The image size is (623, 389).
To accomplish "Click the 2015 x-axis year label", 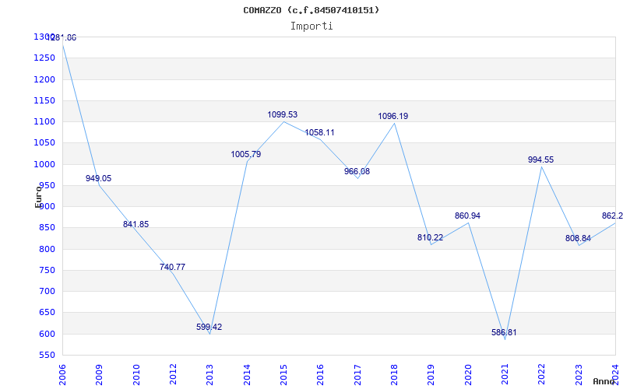I will [283, 375].
